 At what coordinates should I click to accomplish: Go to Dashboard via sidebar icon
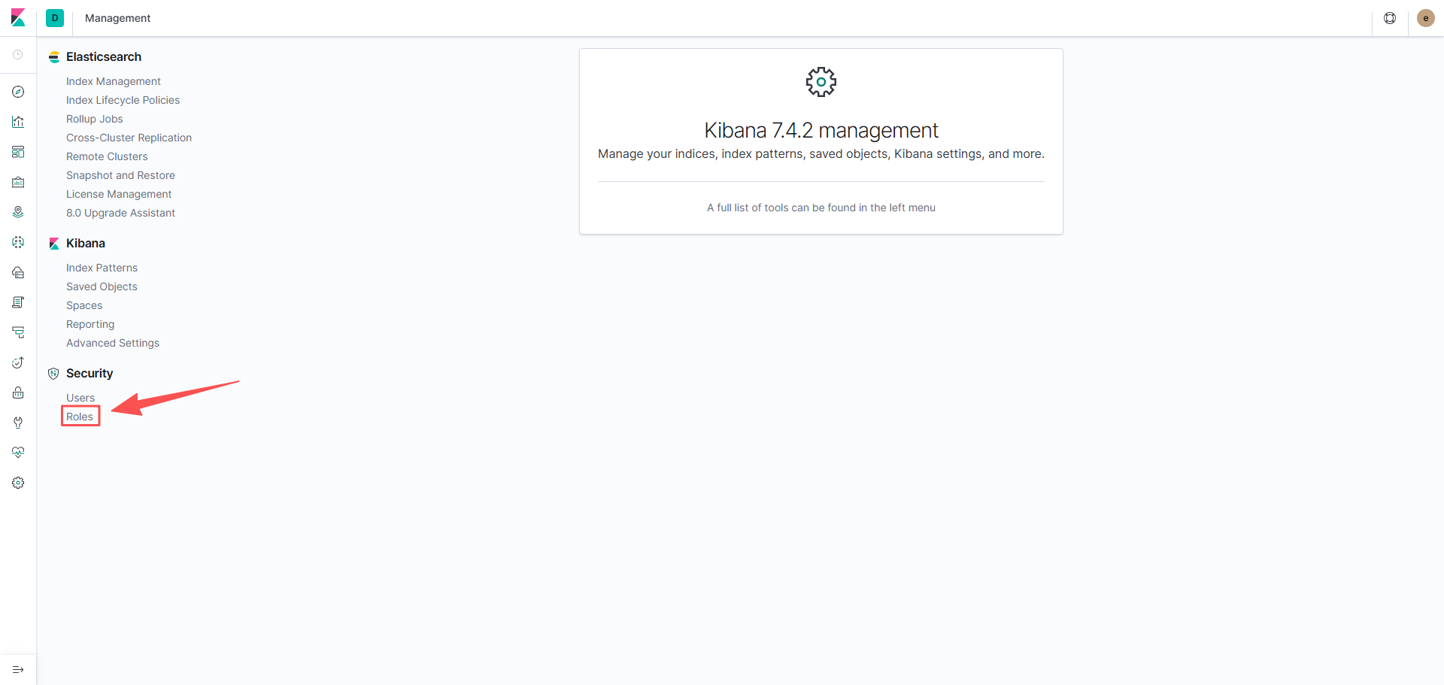[18, 152]
